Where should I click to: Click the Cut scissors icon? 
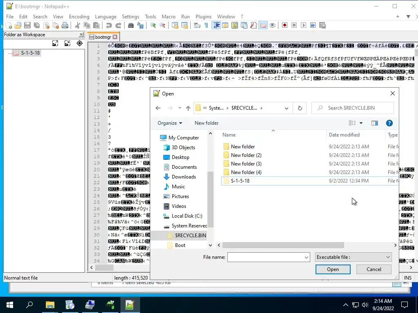pyautogui.click(x=78, y=25)
